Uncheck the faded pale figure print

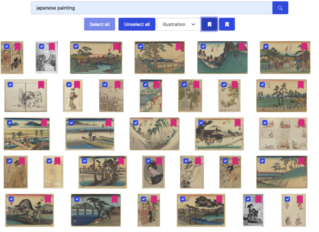[49, 161]
